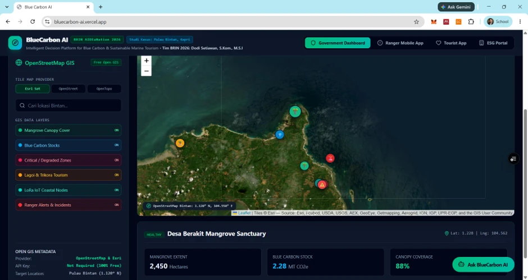Zoom out on the map
Viewport: 528px width, 280px height.
(x=146, y=71)
